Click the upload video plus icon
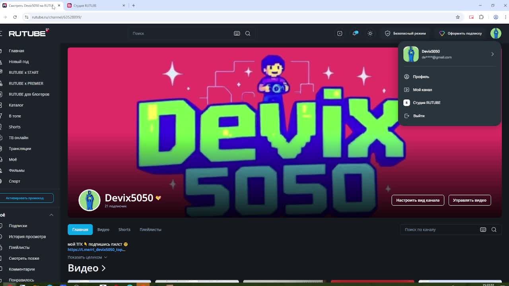This screenshot has height=286, width=509. tap(340, 33)
